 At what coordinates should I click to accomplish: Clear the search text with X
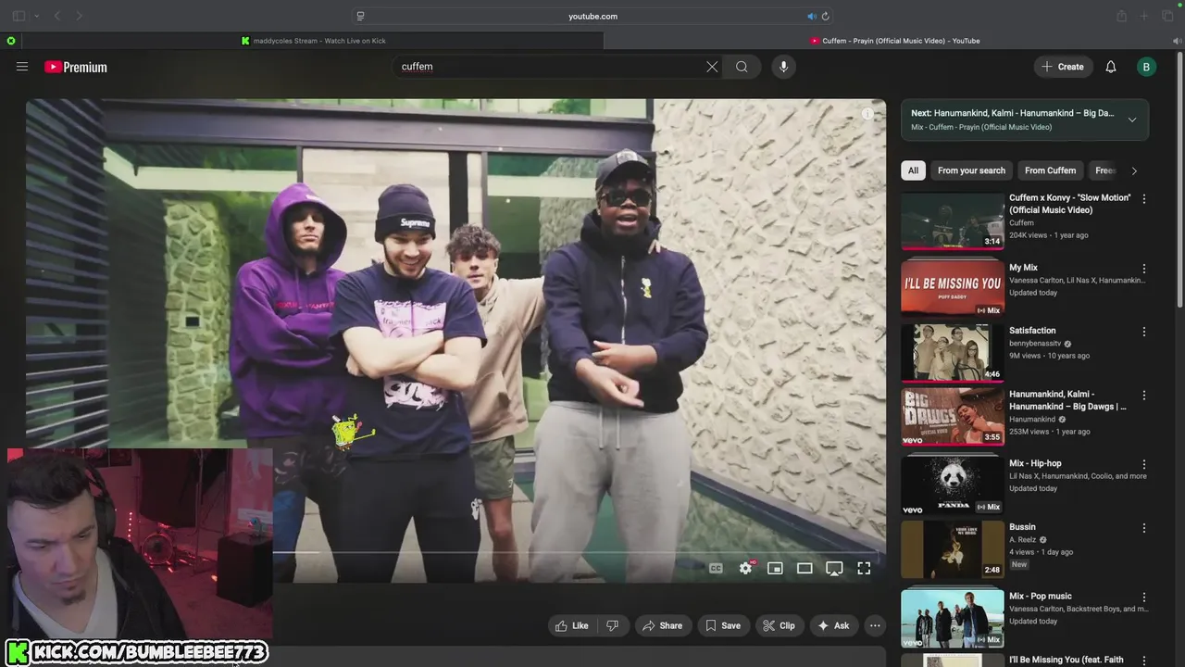click(712, 67)
